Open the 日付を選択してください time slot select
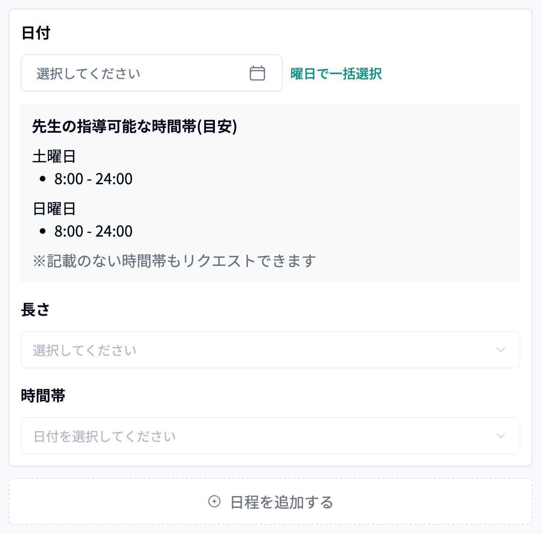 pyautogui.click(x=105, y=436)
